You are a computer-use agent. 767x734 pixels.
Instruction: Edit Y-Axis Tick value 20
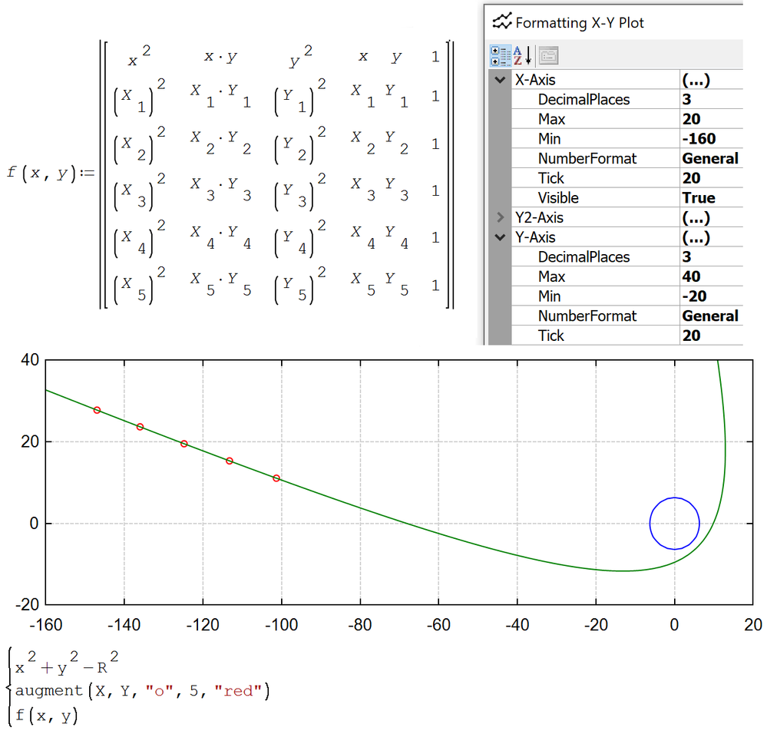tap(711, 336)
